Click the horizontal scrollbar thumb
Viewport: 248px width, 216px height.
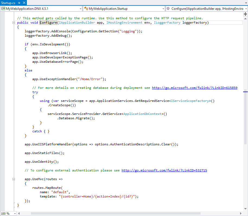115,214
